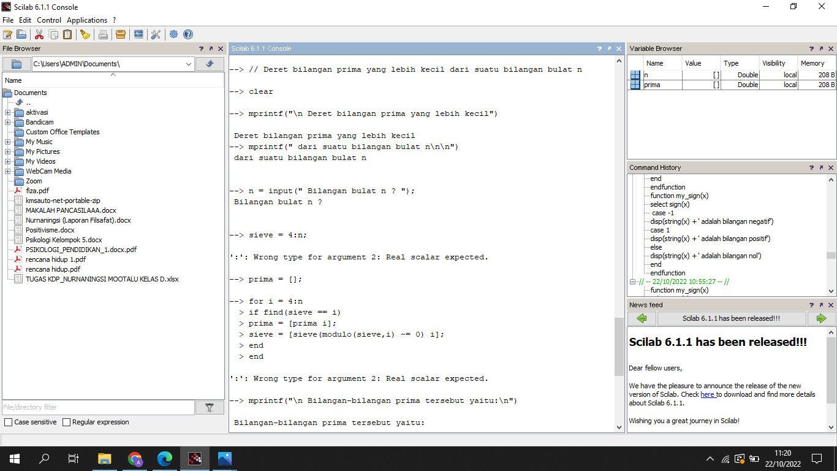Sort variables by Memory column header
This screenshot has width=837, height=471.
pos(817,63)
